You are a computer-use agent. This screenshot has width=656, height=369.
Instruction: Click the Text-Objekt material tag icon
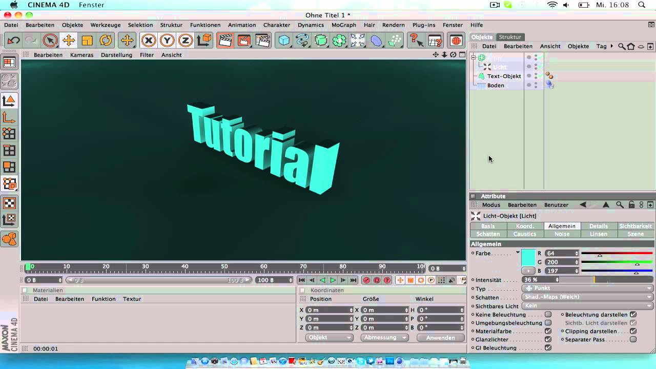point(549,76)
